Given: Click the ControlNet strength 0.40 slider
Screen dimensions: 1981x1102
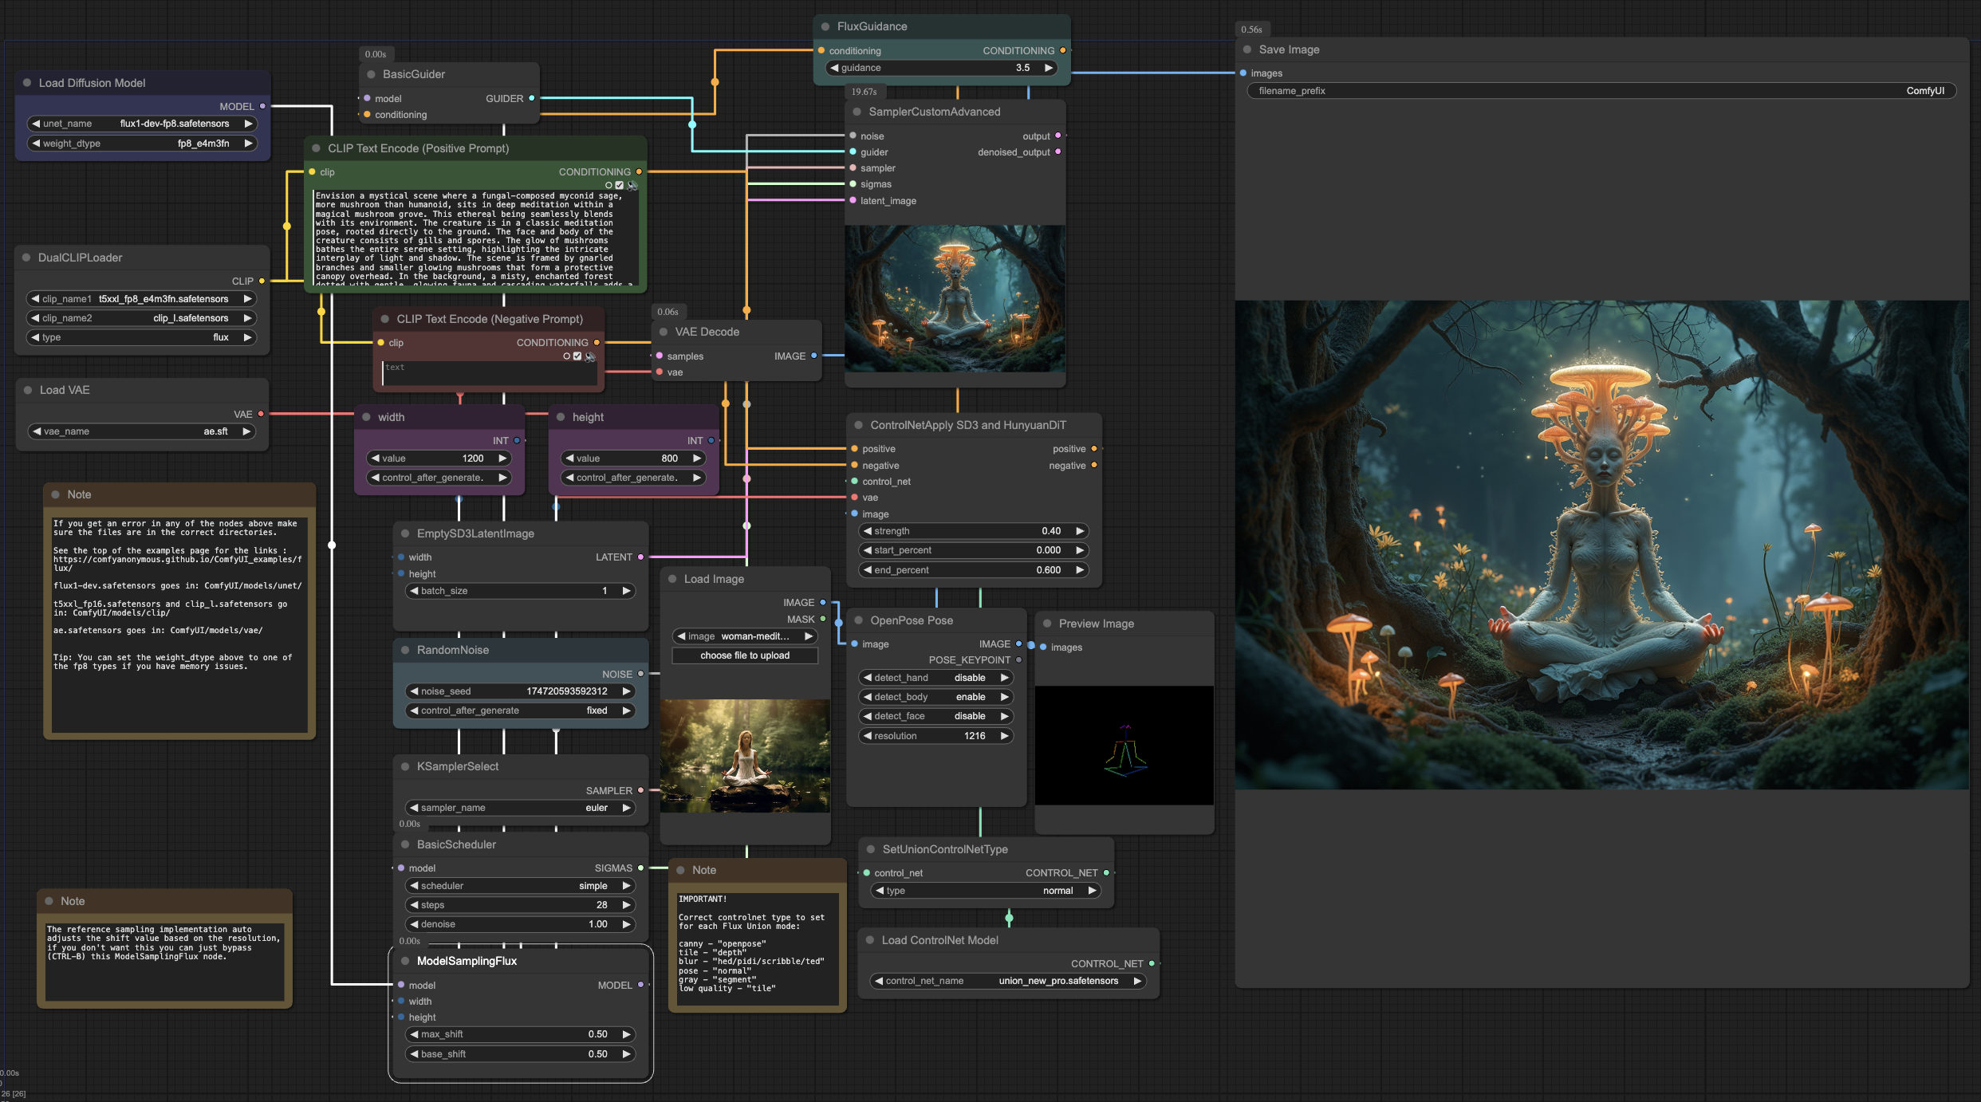Looking at the screenshot, I should tap(973, 531).
